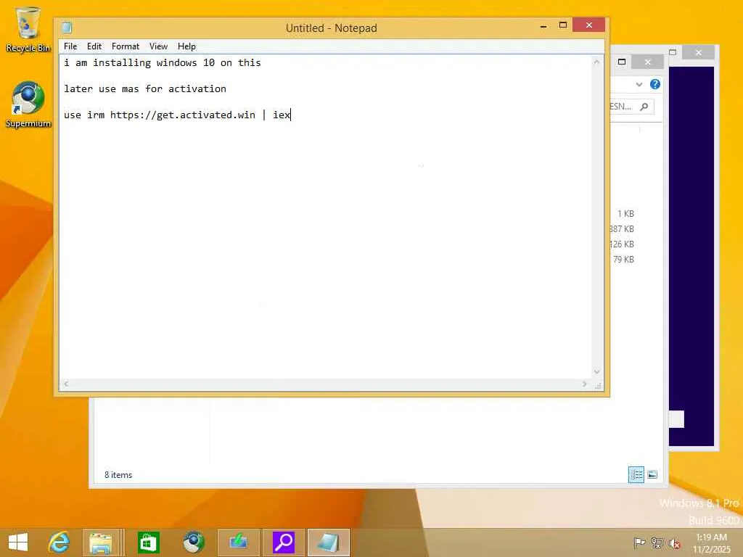Open the Format menu in Notepad
Viewport: 743px width, 557px height.
pyautogui.click(x=125, y=46)
